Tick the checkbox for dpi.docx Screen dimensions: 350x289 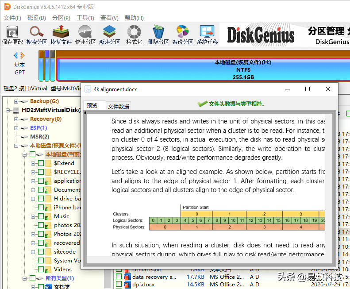coord(119,284)
